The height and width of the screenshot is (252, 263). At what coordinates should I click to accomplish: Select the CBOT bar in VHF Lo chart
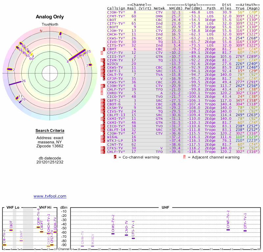(11, 230)
